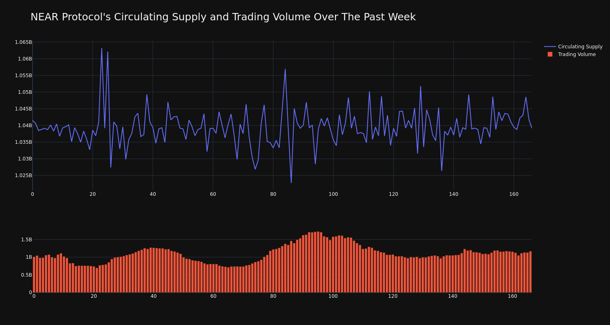
Task: Click the 100 tick on volume chart x-axis
Action: 333,296
